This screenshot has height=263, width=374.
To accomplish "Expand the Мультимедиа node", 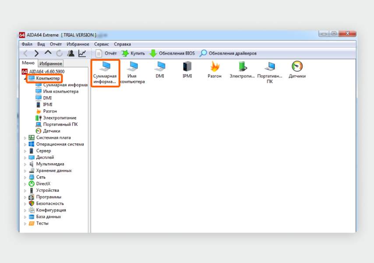I will click(x=25, y=164).
